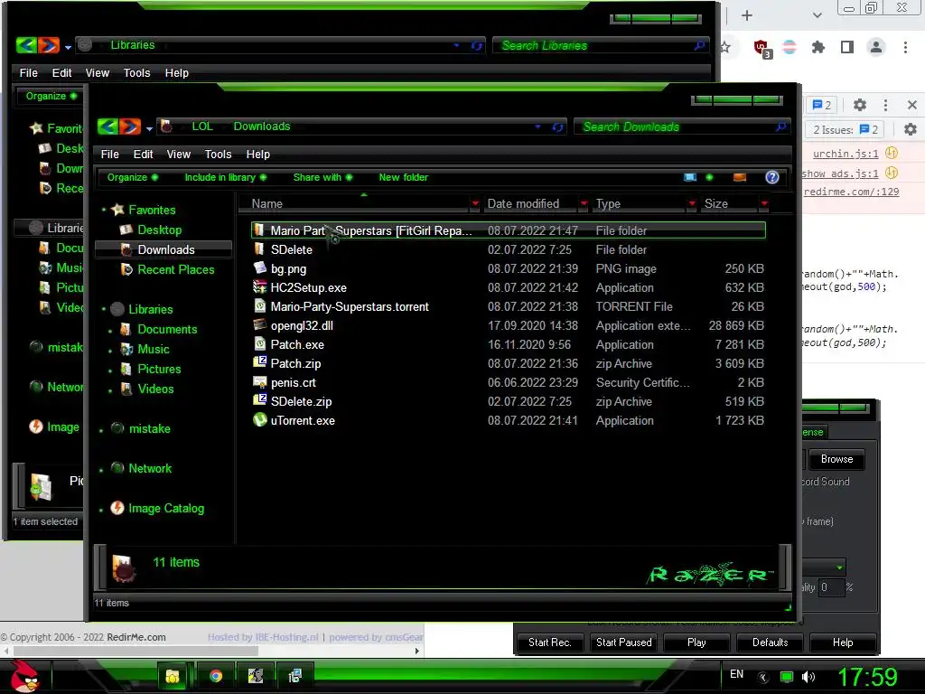The image size is (925, 694).
Task: Open the Organize dropdown in Downloads
Action: click(x=132, y=178)
